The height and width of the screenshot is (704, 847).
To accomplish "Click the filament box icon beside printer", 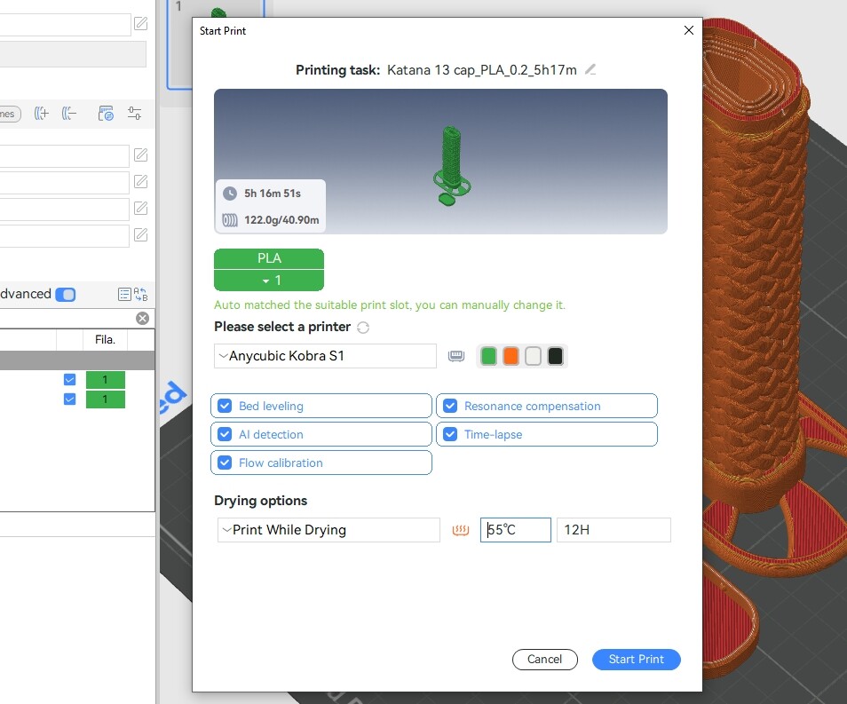I will coord(456,356).
